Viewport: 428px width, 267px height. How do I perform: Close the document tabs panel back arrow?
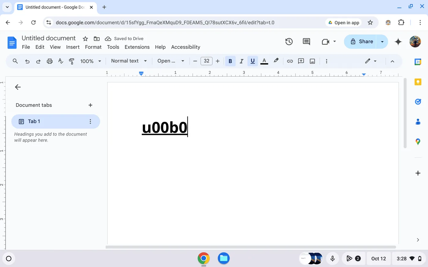click(18, 87)
